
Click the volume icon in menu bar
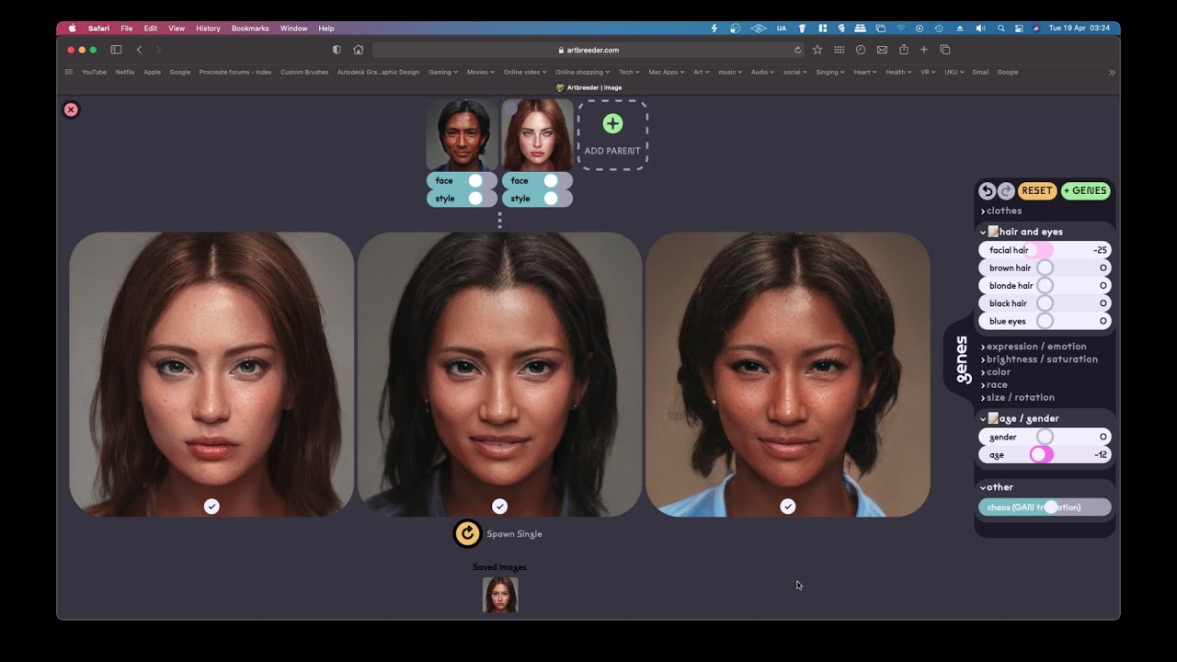pyautogui.click(x=979, y=29)
